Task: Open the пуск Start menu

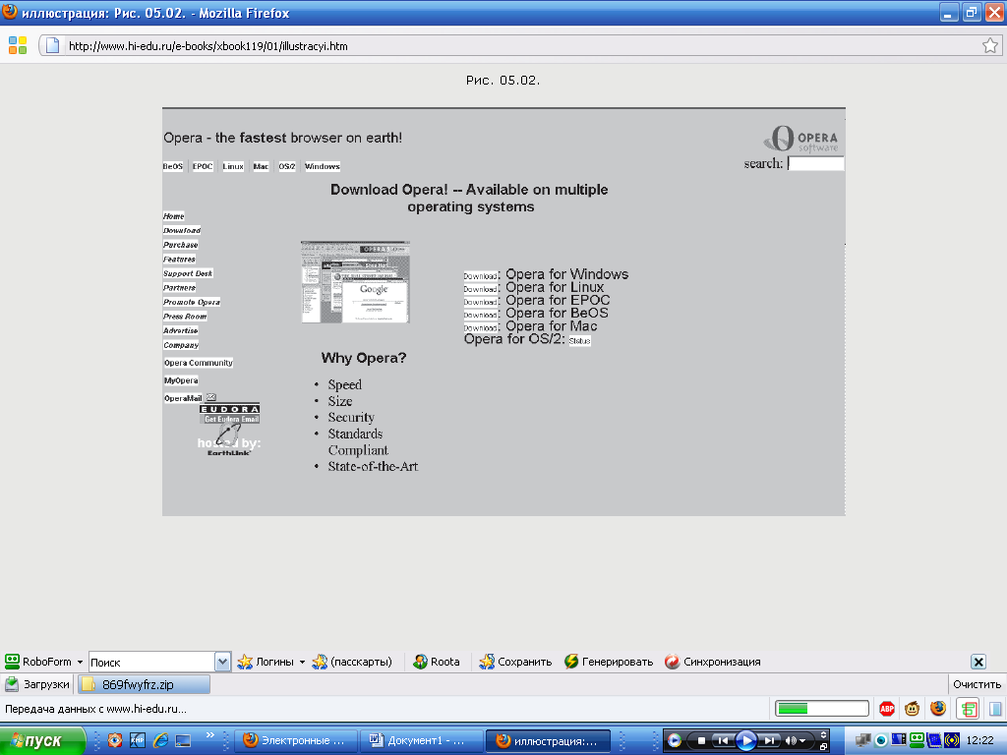Action: pos(42,741)
